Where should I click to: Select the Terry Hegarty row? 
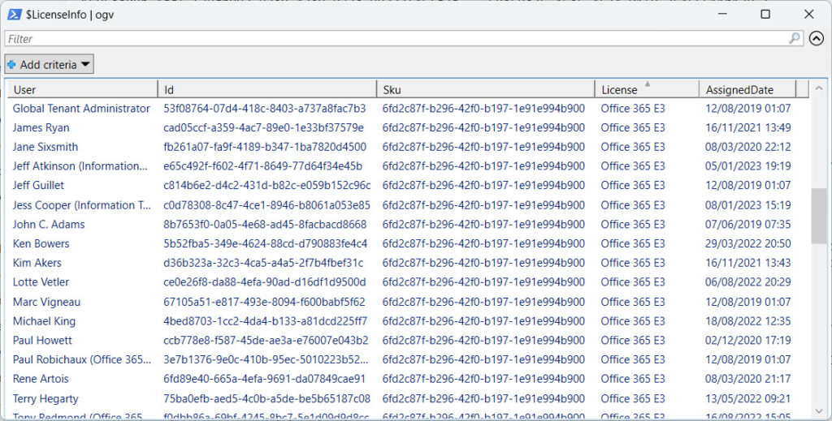407,398
